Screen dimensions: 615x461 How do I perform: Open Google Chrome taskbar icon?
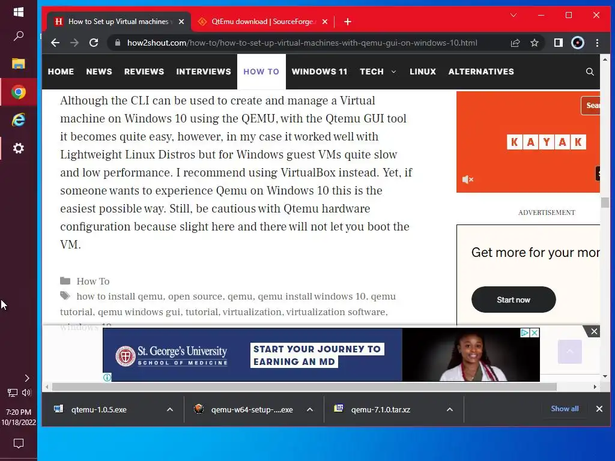click(19, 92)
